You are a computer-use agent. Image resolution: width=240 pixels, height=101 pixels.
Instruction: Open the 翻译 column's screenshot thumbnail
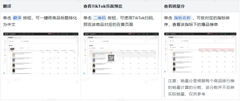41,53
